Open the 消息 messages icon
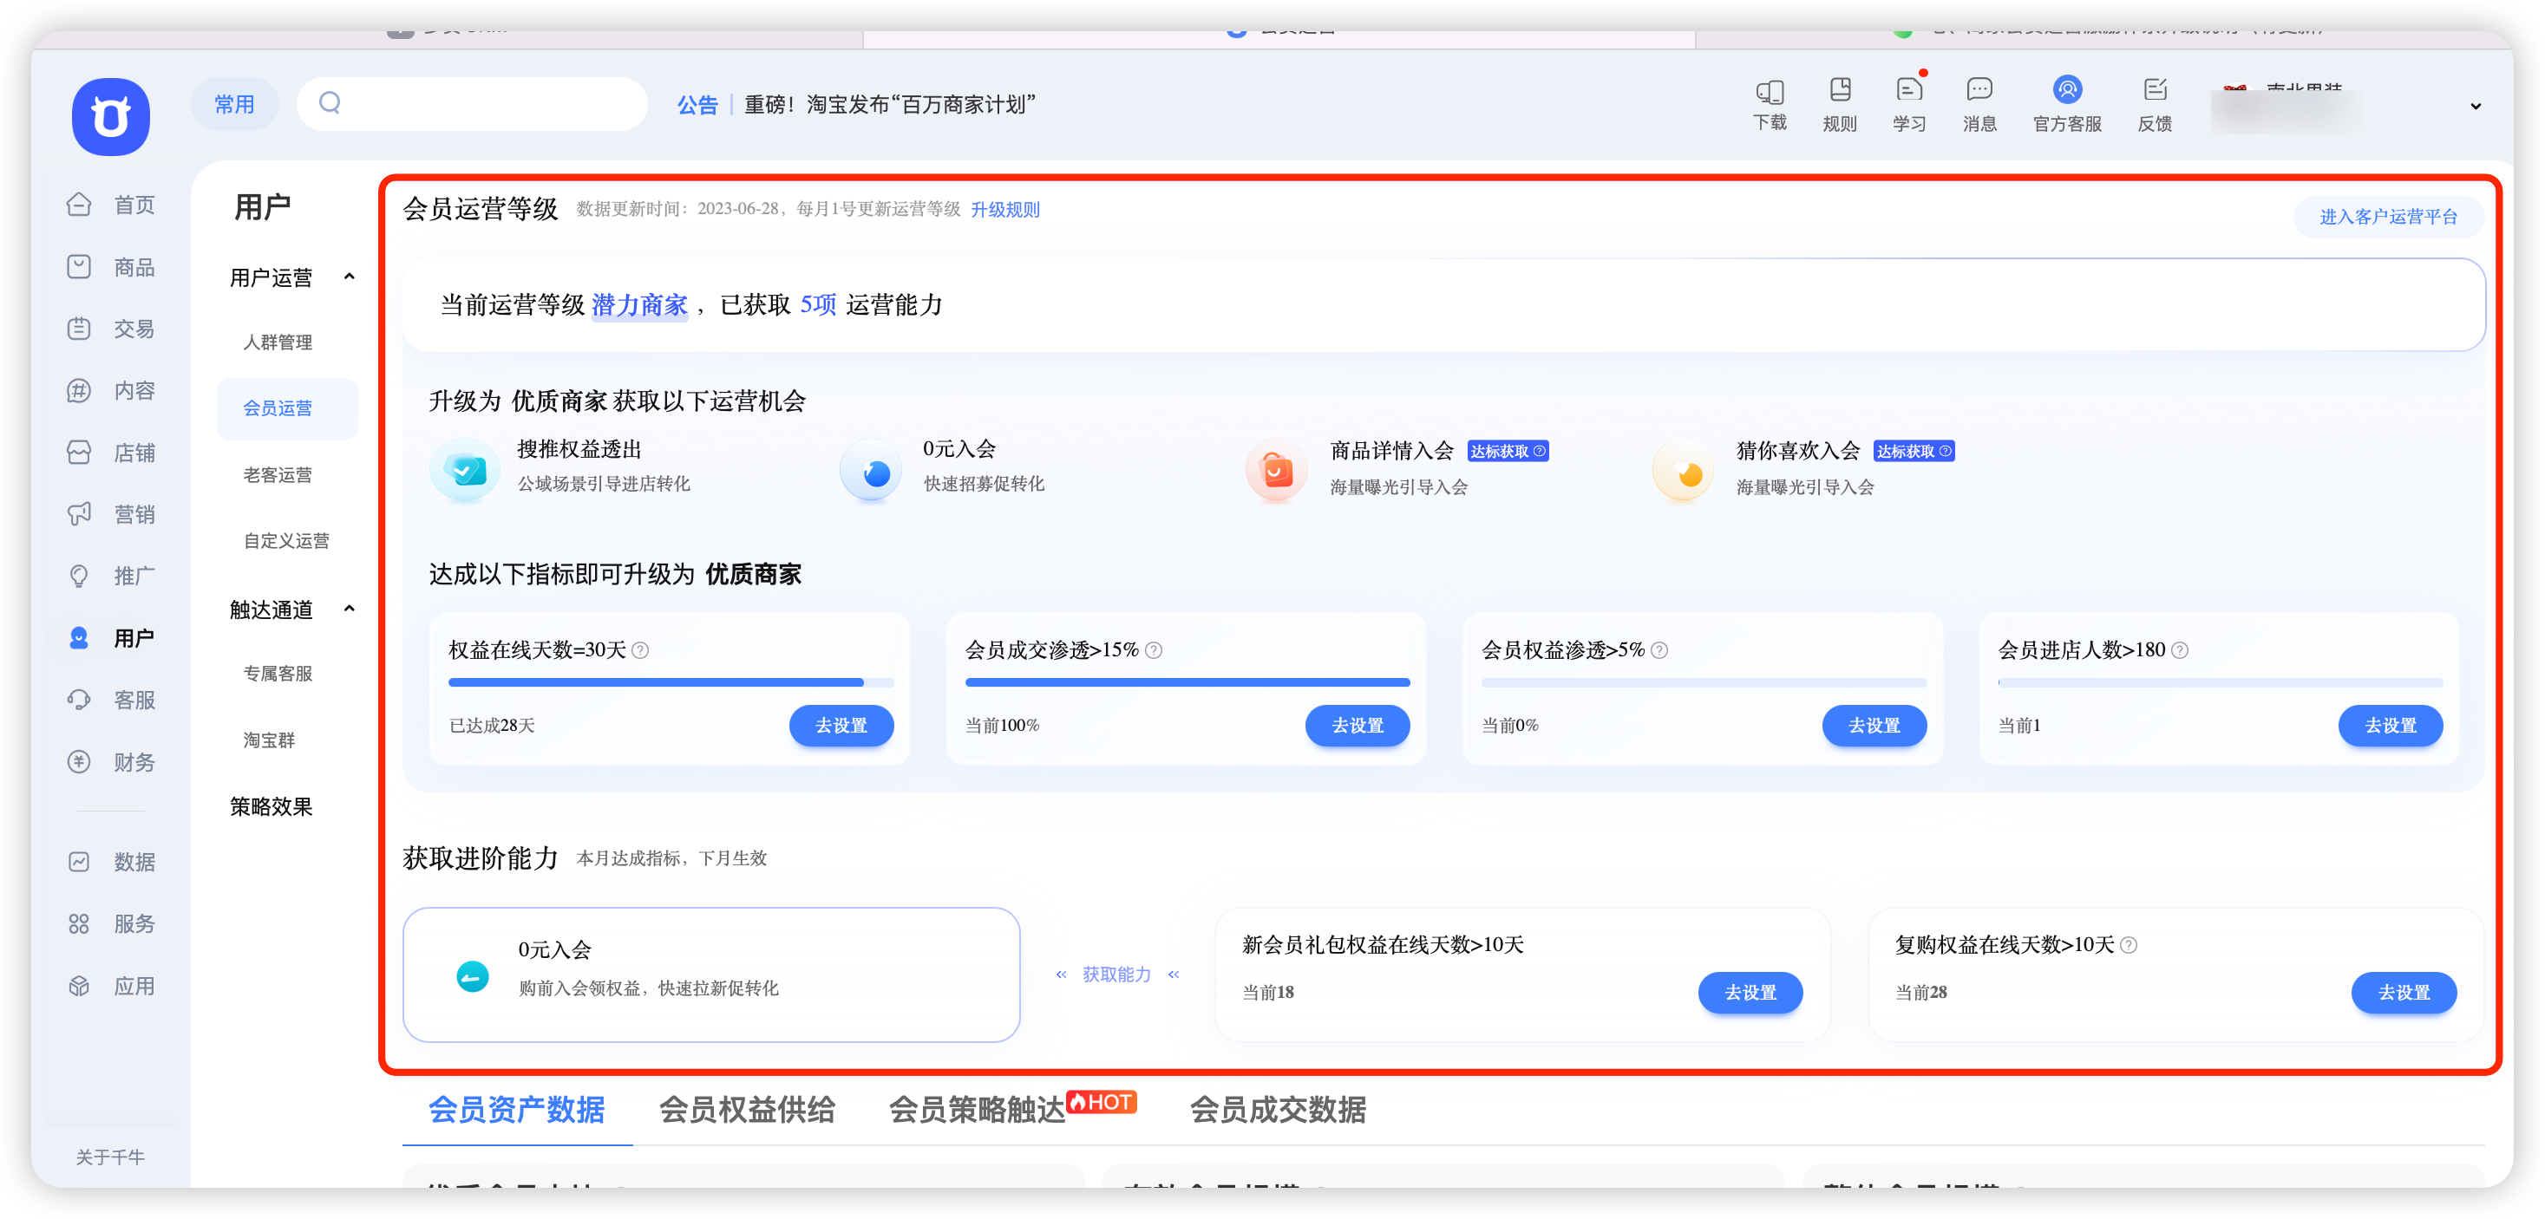Screen dimensions: 2545x1219 click(1979, 90)
